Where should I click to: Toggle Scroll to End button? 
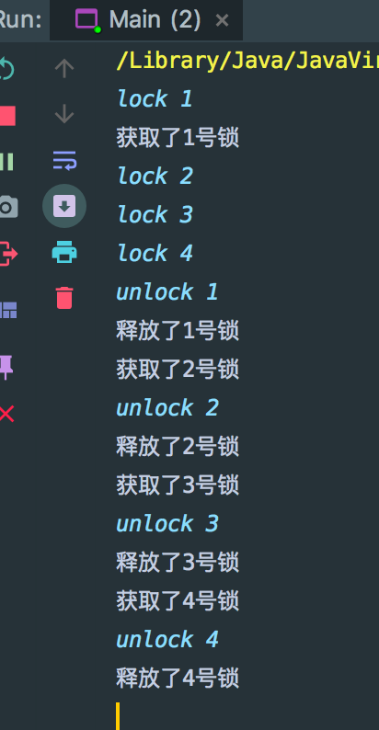coord(64,206)
